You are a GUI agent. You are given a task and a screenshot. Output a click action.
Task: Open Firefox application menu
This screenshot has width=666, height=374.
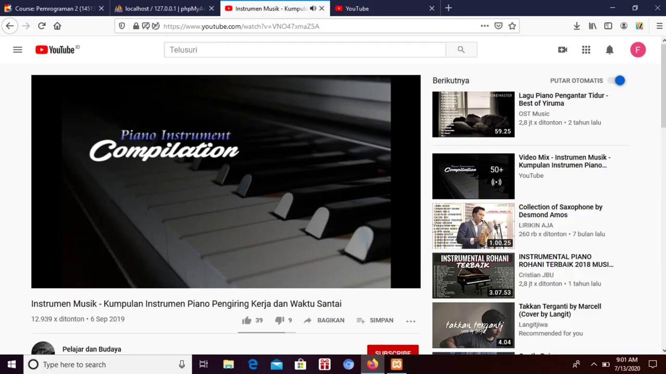tap(659, 26)
